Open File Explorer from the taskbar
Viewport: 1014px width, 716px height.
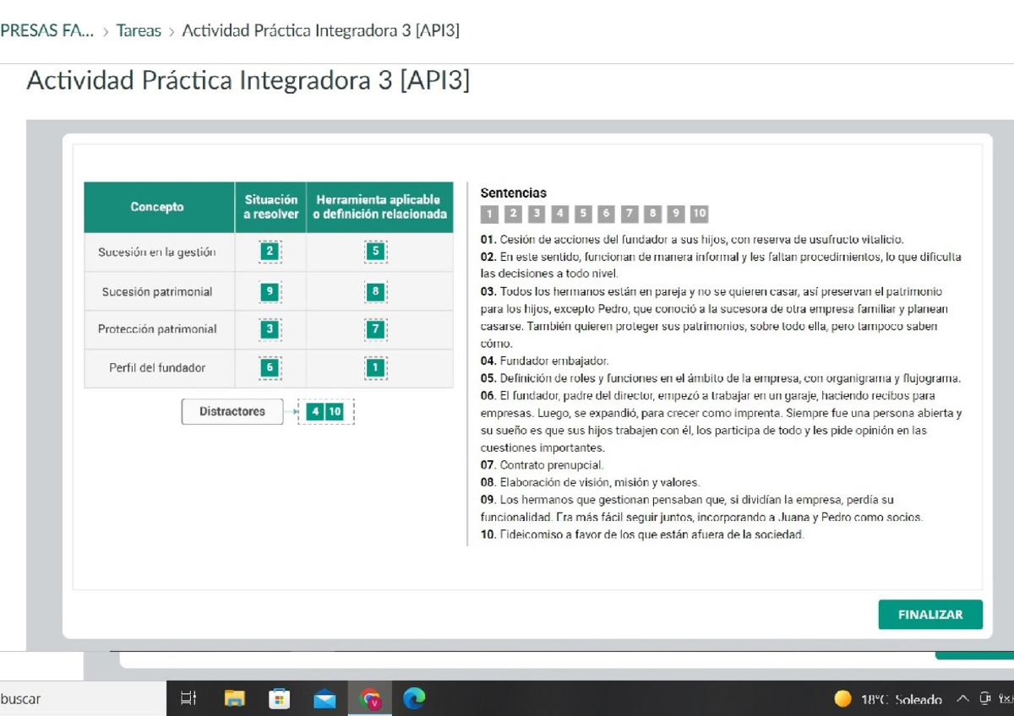234,698
